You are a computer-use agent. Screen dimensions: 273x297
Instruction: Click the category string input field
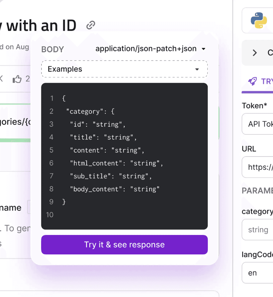click(x=258, y=230)
